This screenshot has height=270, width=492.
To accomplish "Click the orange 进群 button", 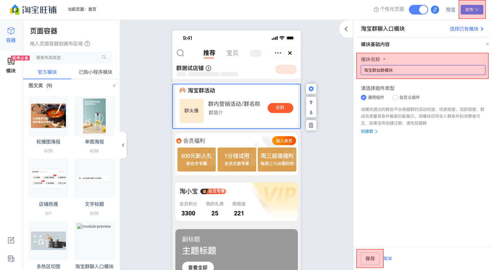I will pyautogui.click(x=280, y=108).
